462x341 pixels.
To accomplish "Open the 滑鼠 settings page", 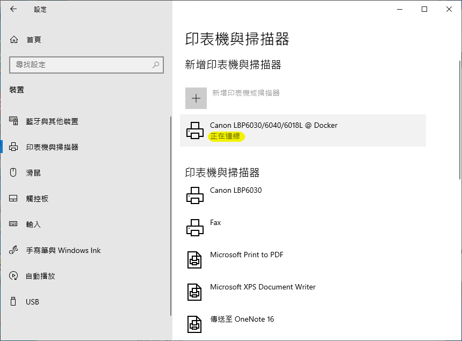I will pyautogui.click(x=33, y=173).
